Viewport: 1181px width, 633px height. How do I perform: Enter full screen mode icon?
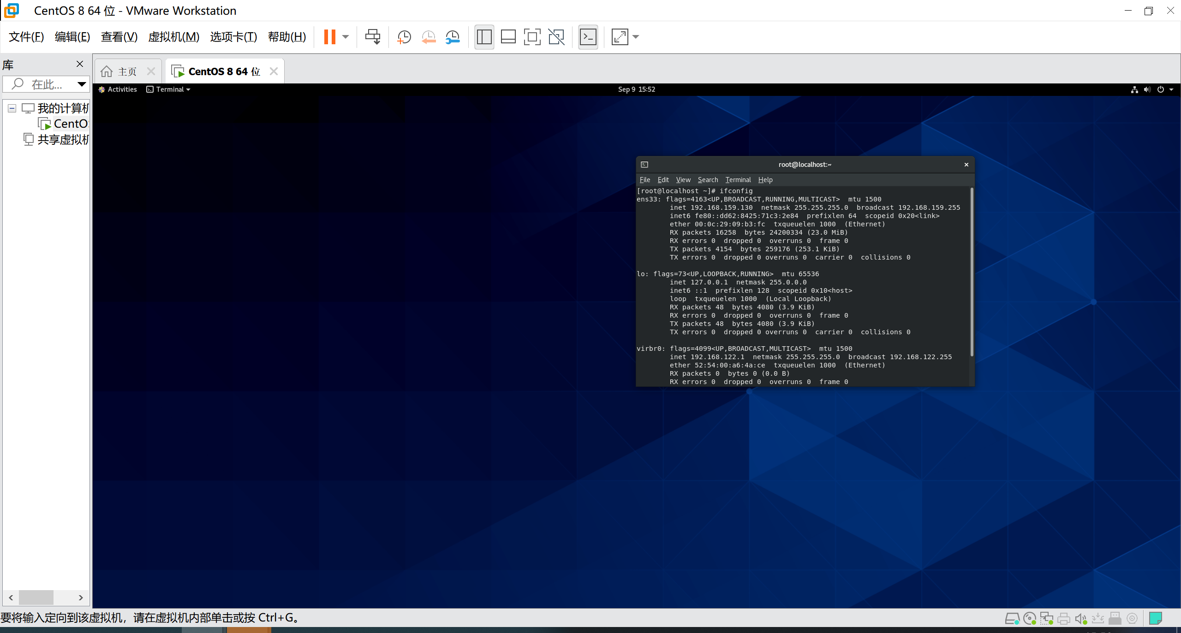pos(532,37)
